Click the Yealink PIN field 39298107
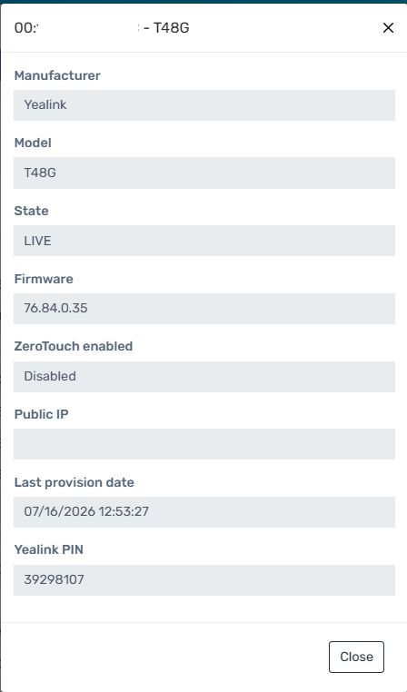This screenshot has width=407, height=692. [203, 580]
